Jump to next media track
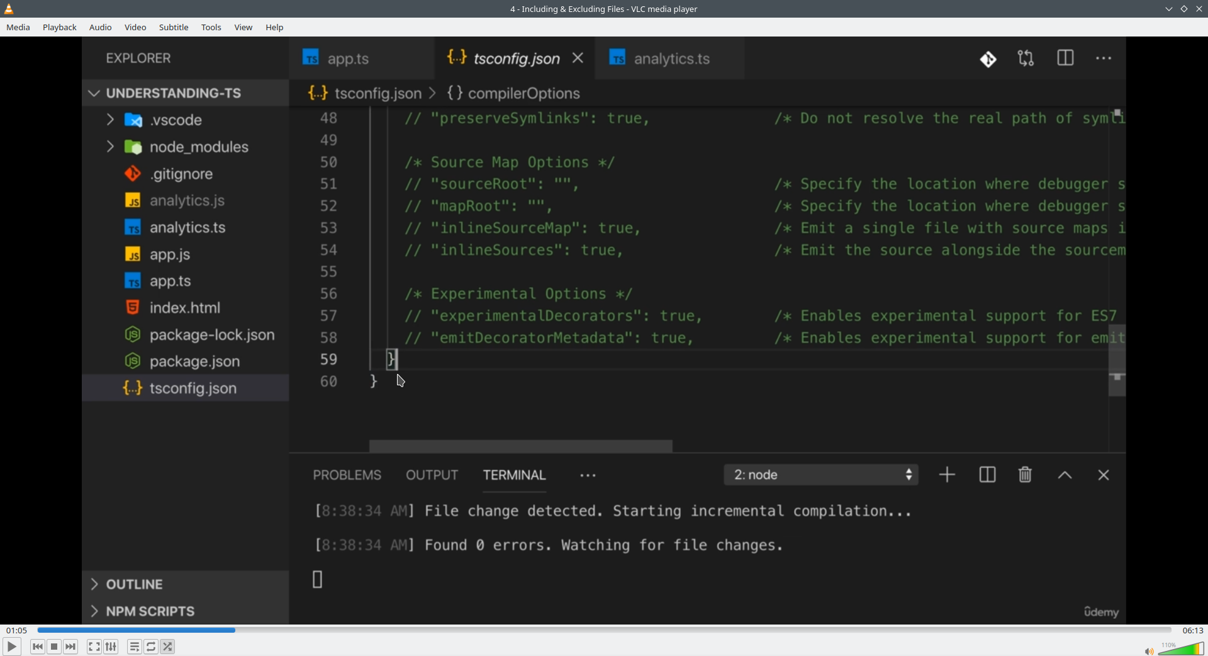1208x656 pixels. pyautogui.click(x=71, y=647)
